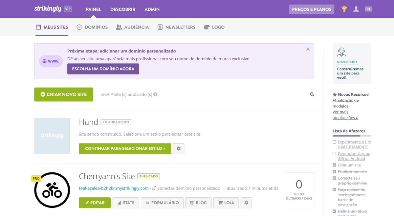Check 'Experimente o Pro GRATUITAMENTE' task
394x216 pixels.
335,142
